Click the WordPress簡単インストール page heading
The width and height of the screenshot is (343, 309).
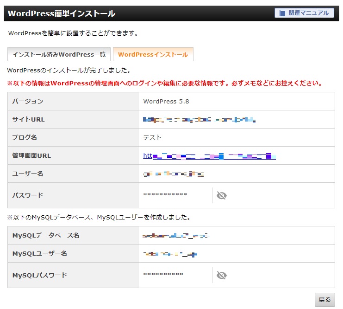pyautogui.click(x=62, y=13)
